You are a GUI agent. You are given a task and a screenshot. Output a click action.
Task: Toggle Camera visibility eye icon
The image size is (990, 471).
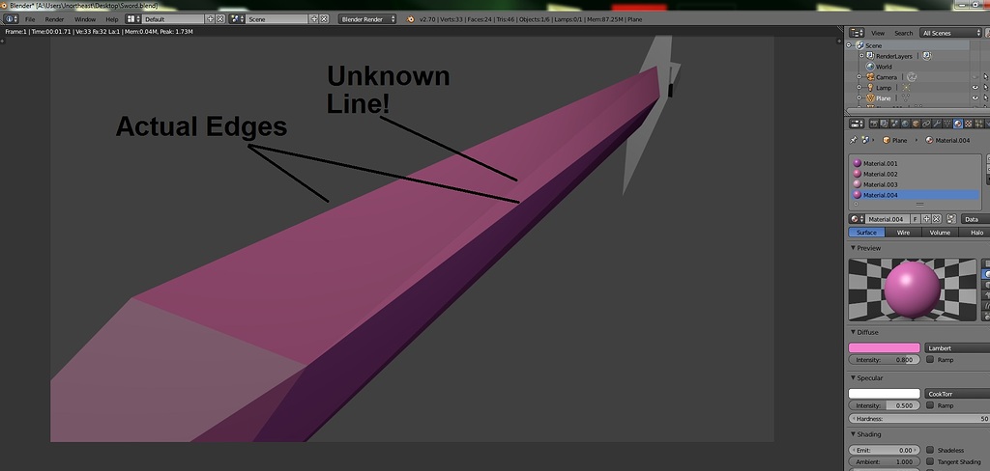(975, 77)
